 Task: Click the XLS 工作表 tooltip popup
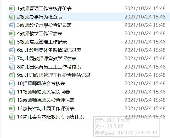click(x=126, y=126)
